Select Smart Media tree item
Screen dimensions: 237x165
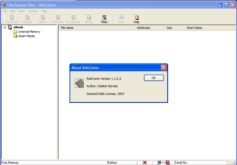[27, 36]
